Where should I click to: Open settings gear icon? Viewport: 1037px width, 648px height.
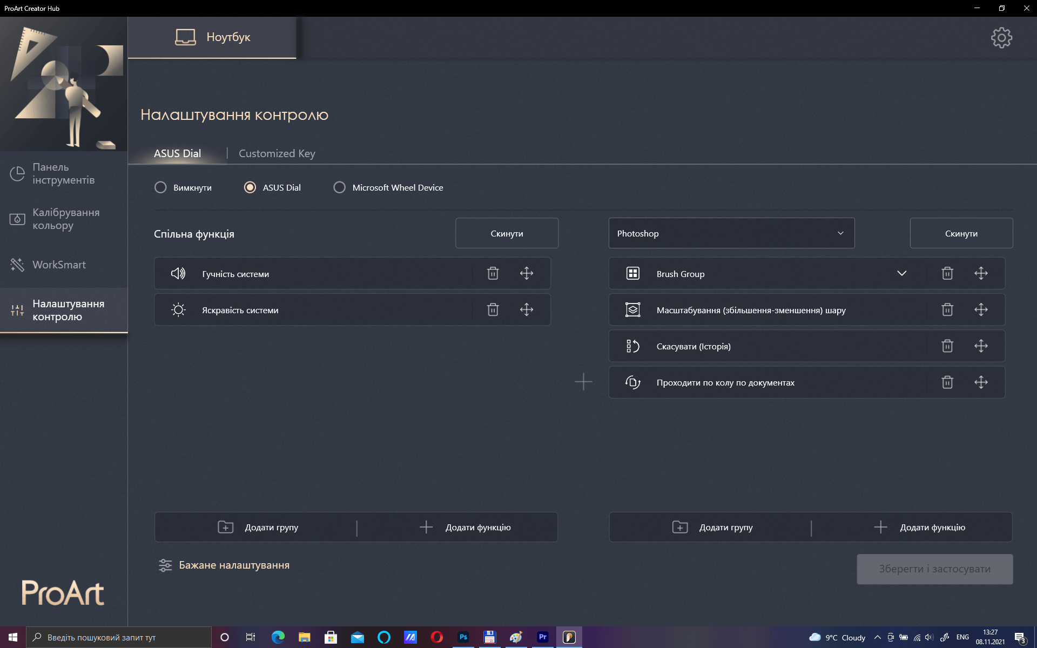(1001, 38)
